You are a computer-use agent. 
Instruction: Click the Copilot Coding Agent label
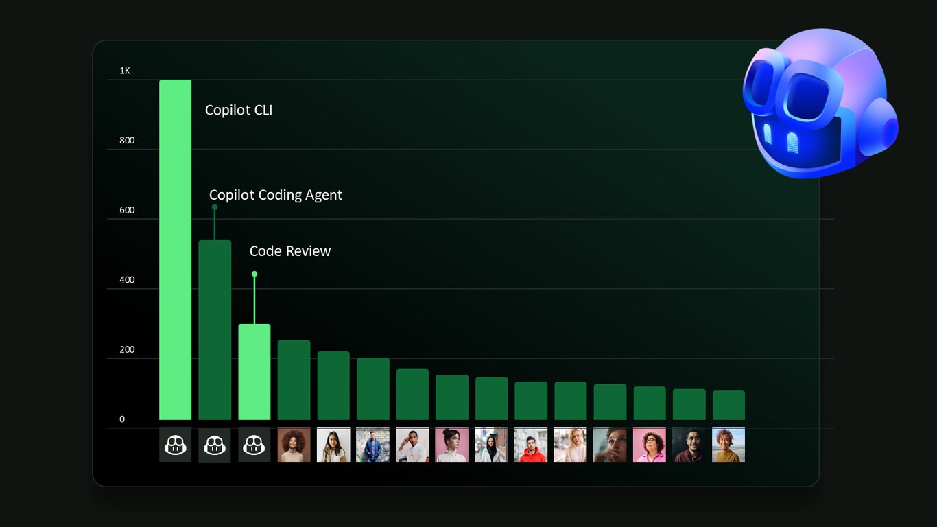pyautogui.click(x=276, y=195)
